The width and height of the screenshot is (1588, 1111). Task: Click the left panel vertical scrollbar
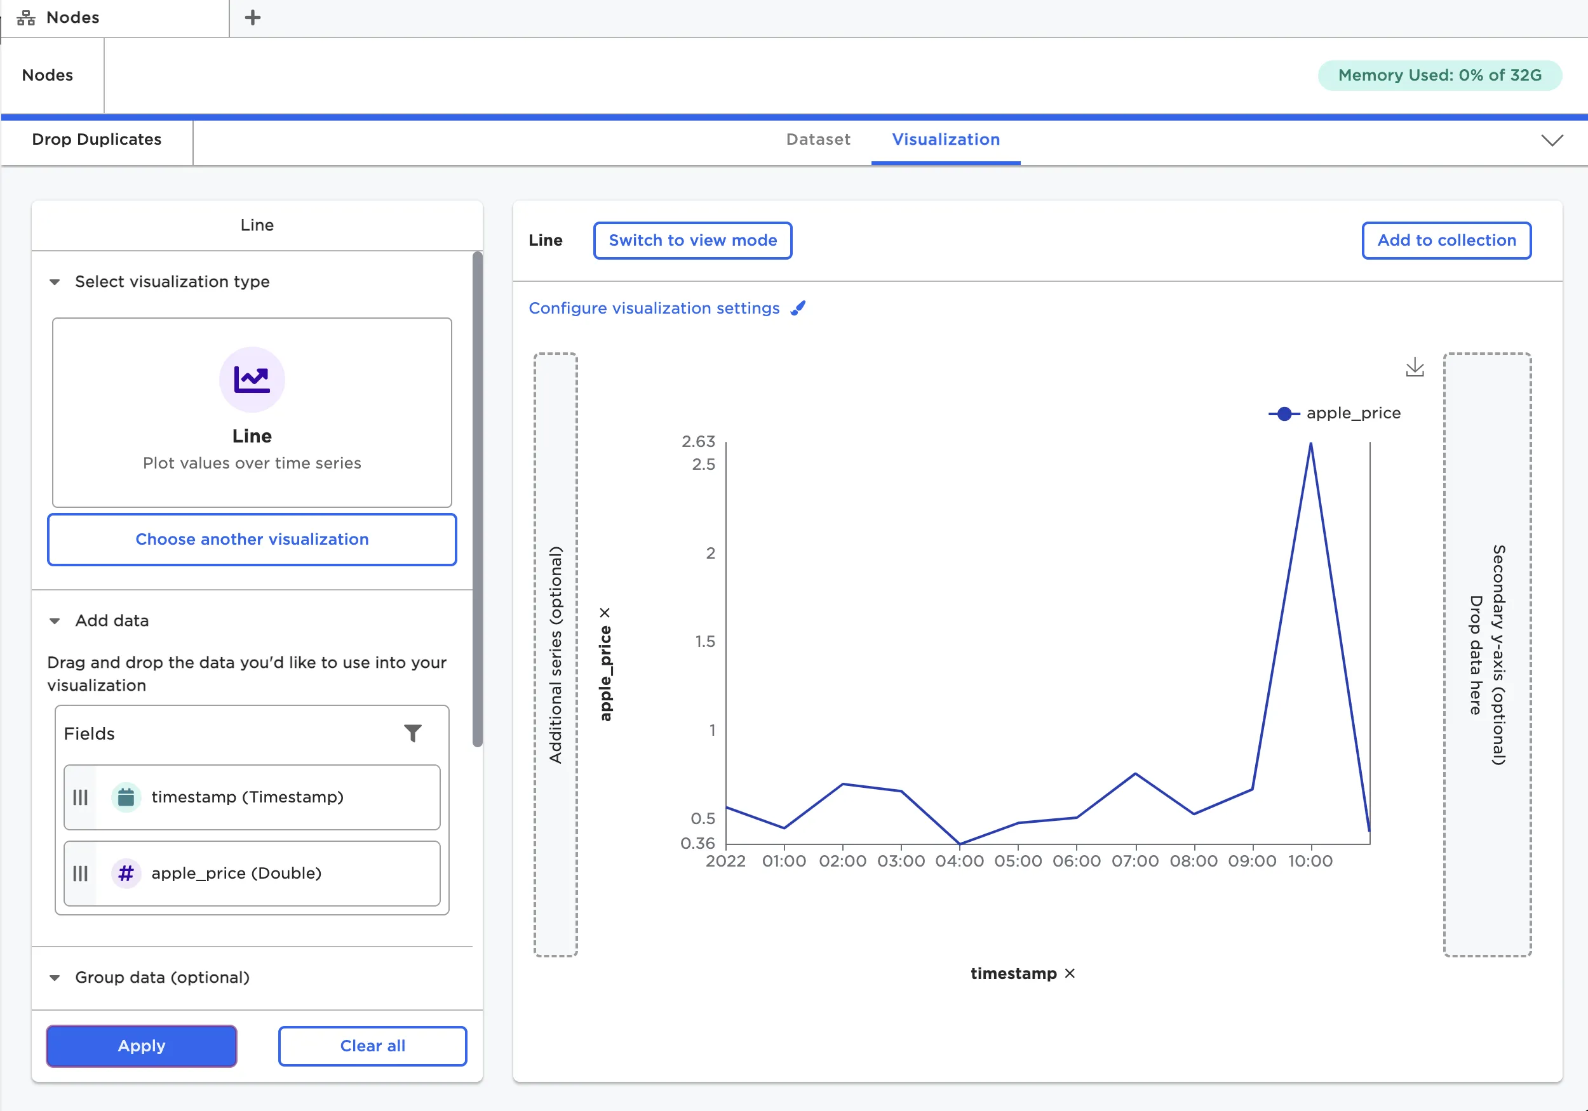coord(477,498)
